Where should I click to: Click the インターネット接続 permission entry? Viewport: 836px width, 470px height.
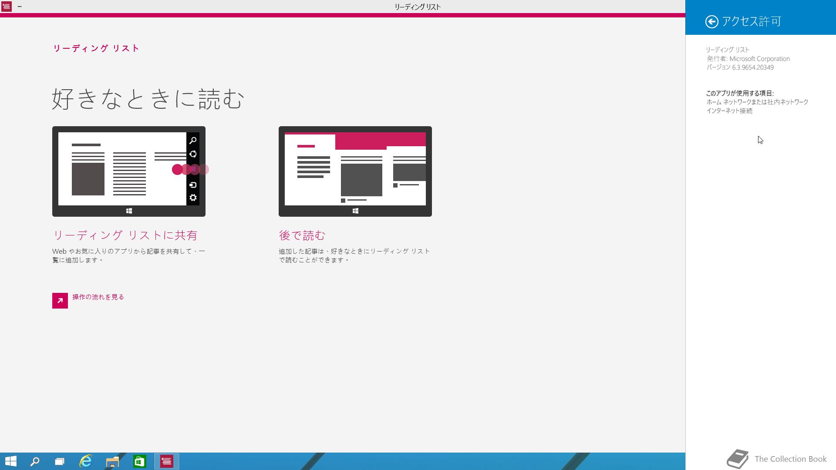(x=729, y=111)
